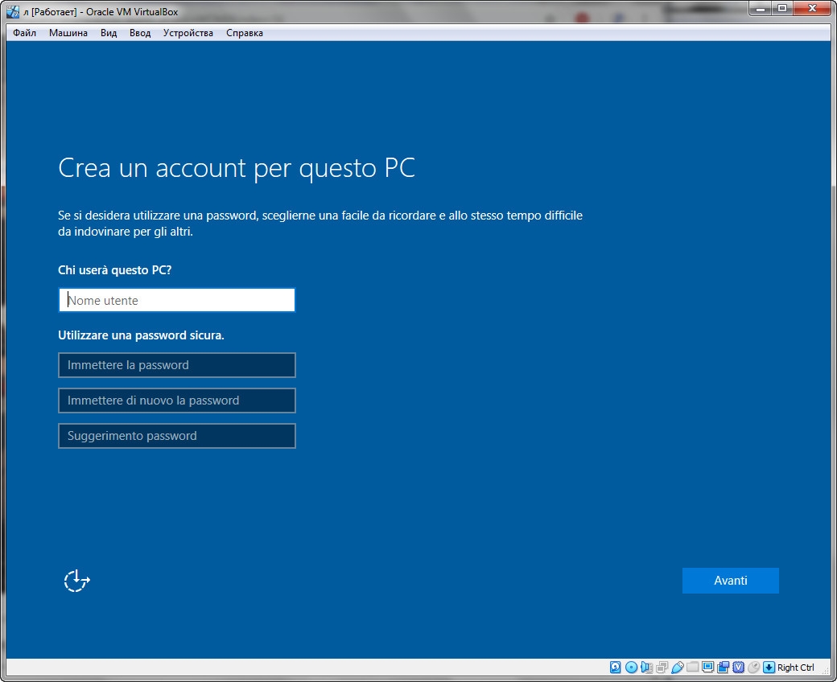Open the USB devices status icon
837x682 pixels.
pos(677,668)
